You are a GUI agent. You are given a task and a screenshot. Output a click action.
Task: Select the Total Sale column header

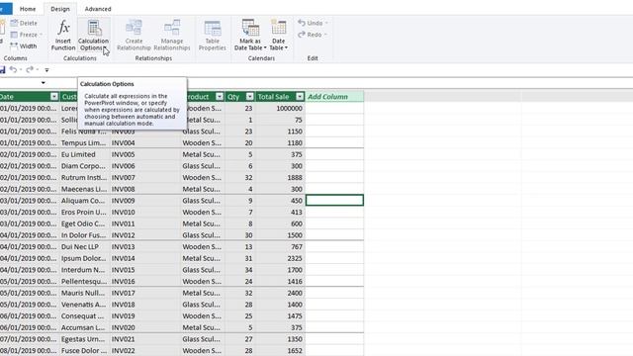pos(273,97)
